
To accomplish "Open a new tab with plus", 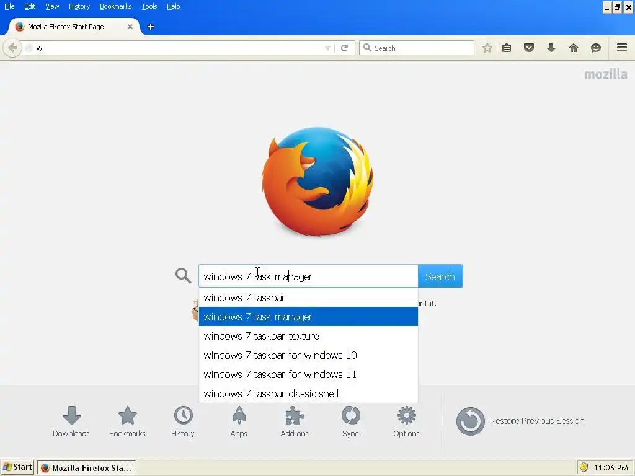I will (x=151, y=27).
